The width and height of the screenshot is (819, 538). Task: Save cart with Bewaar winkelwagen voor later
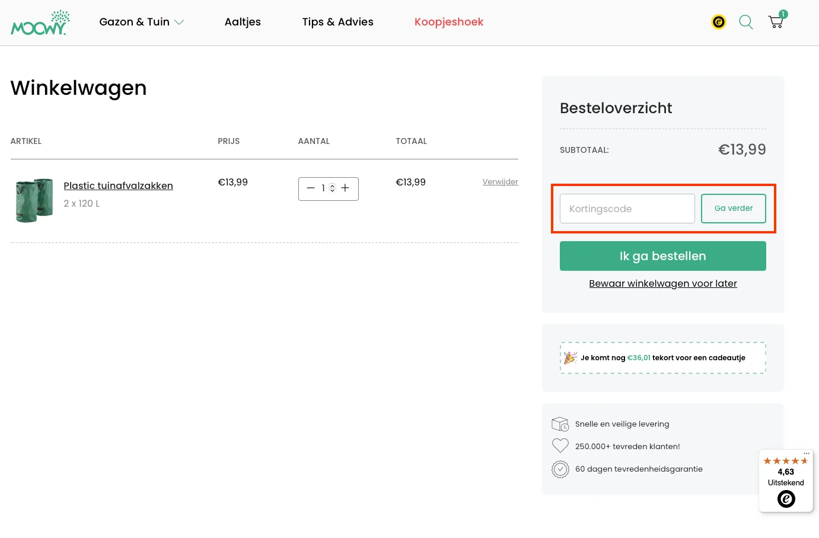[662, 283]
